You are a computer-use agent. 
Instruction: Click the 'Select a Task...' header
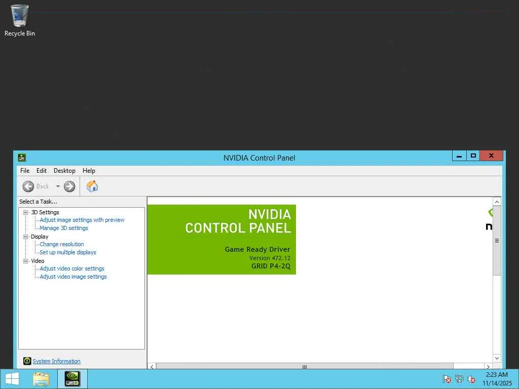tap(38, 202)
